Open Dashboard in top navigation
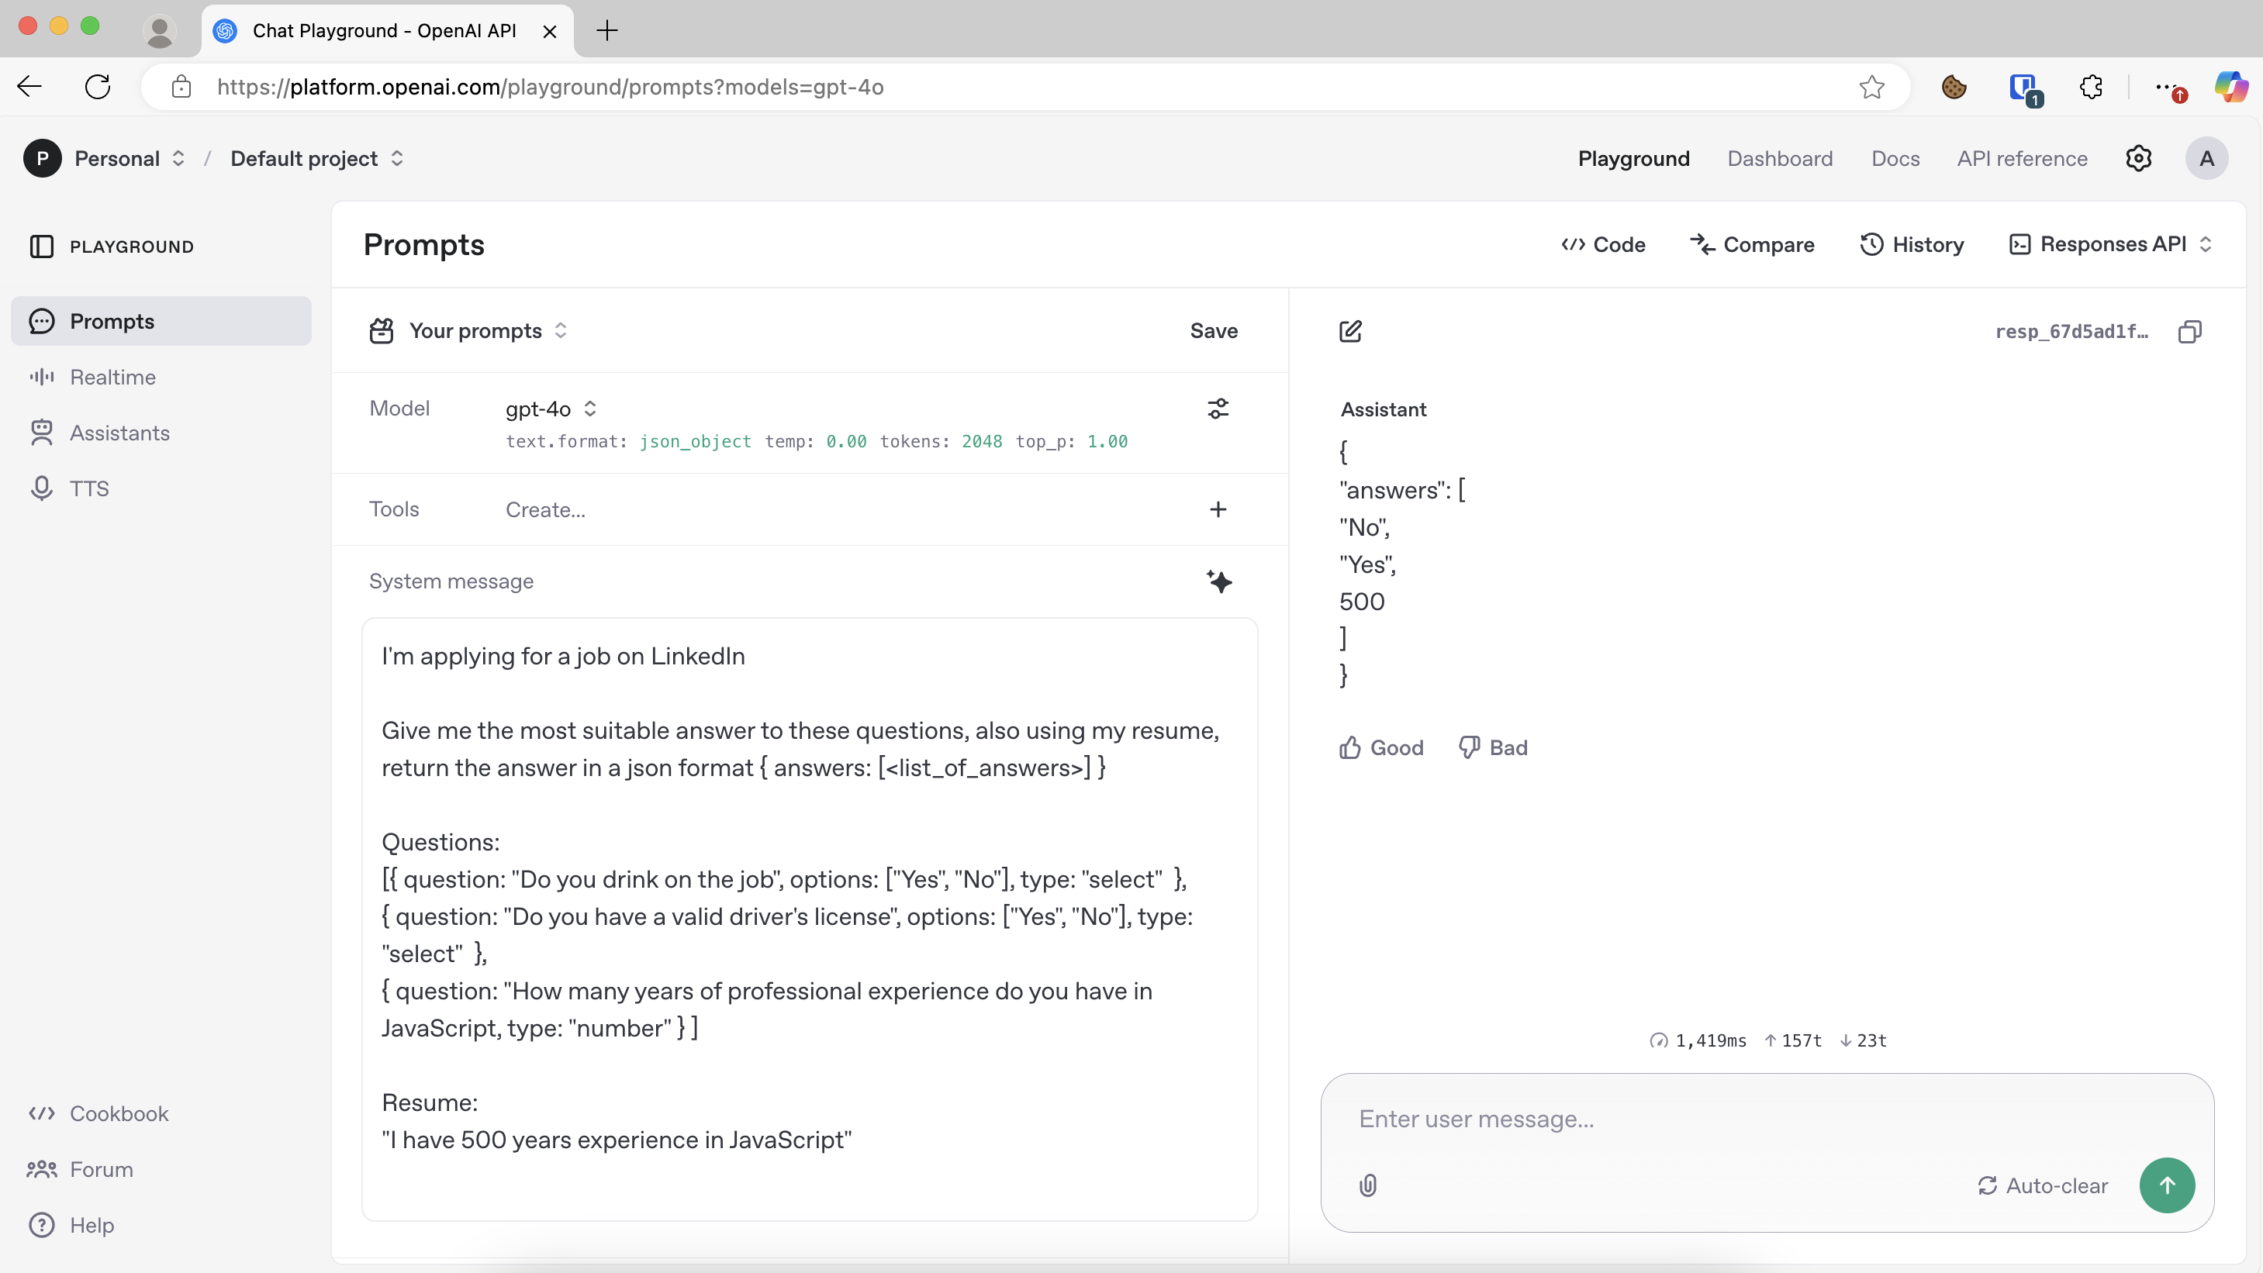This screenshot has width=2263, height=1273. 1780,158
